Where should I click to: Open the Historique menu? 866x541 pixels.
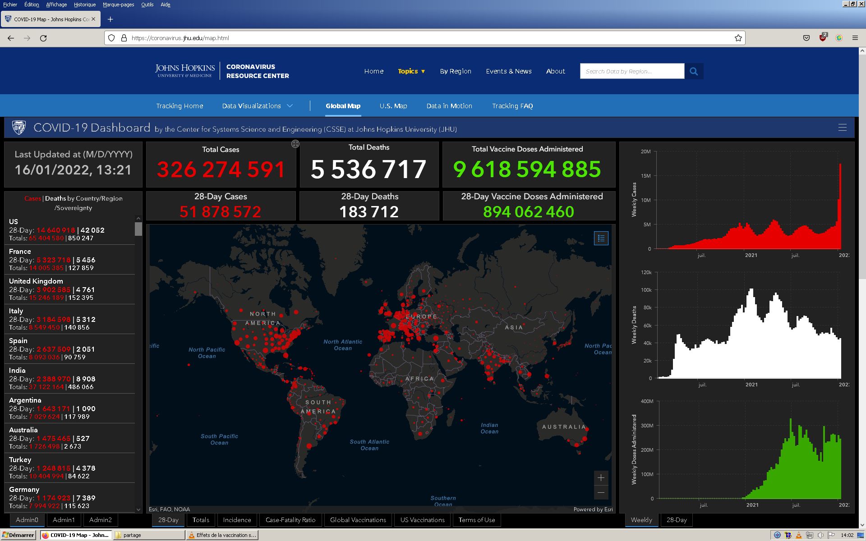85,5
